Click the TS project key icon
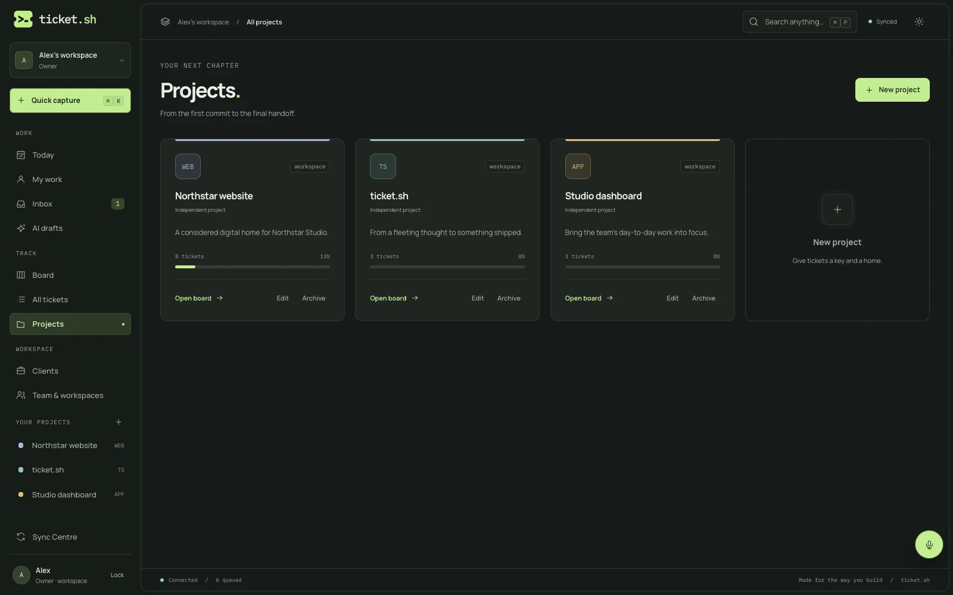 (x=383, y=167)
